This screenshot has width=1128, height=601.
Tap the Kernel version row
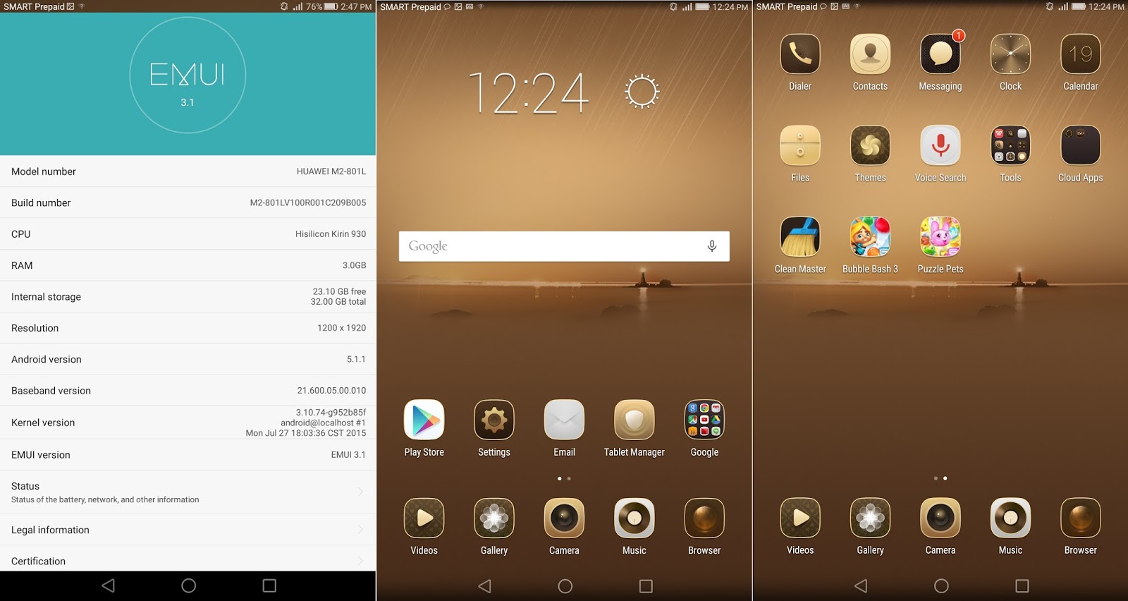188,423
